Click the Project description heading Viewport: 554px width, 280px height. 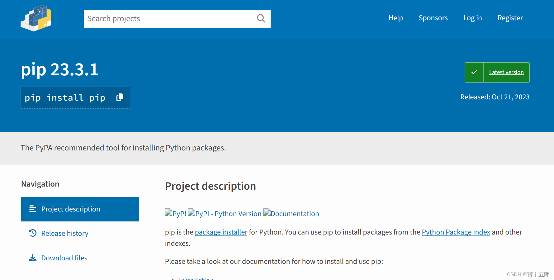point(211,186)
